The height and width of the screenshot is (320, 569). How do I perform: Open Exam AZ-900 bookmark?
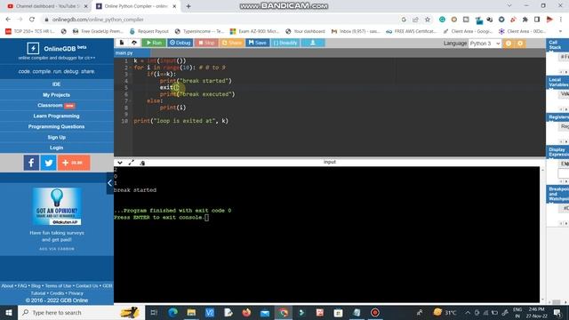[x=255, y=32]
